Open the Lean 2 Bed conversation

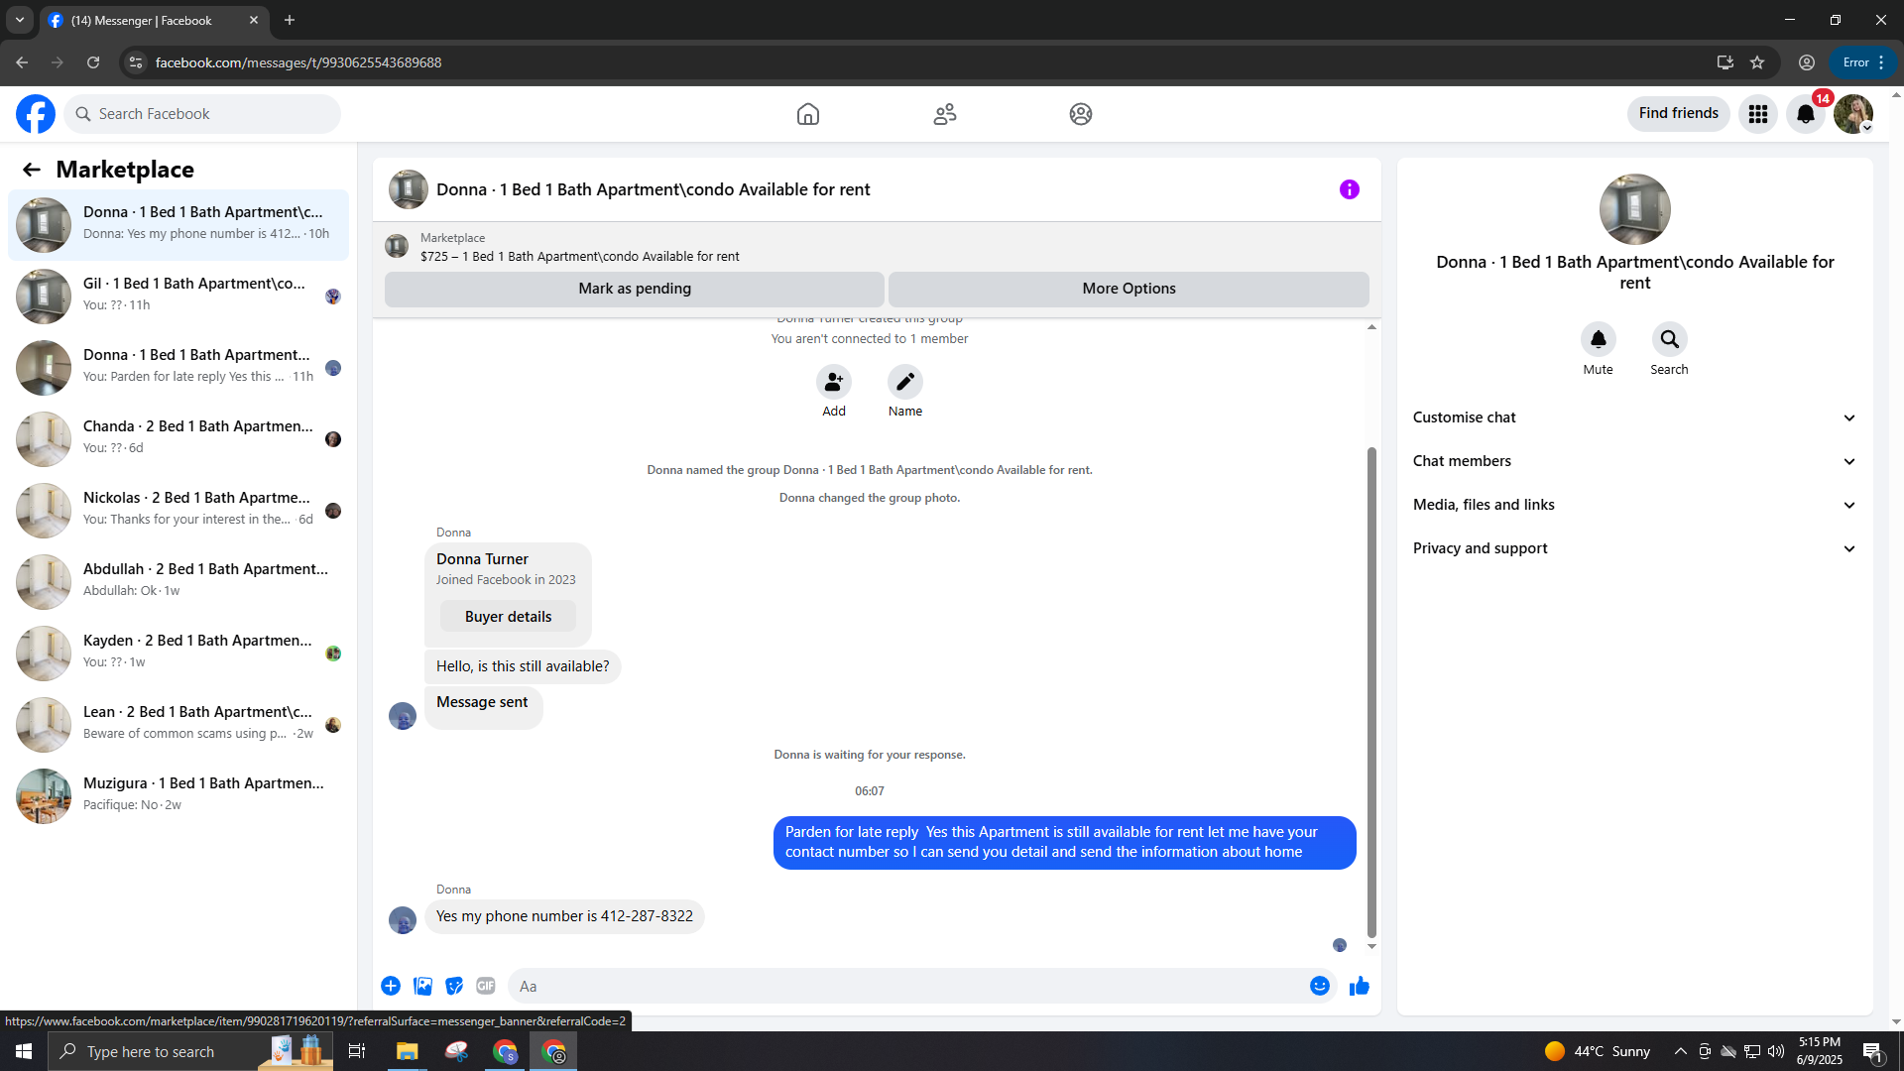[178, 725]
